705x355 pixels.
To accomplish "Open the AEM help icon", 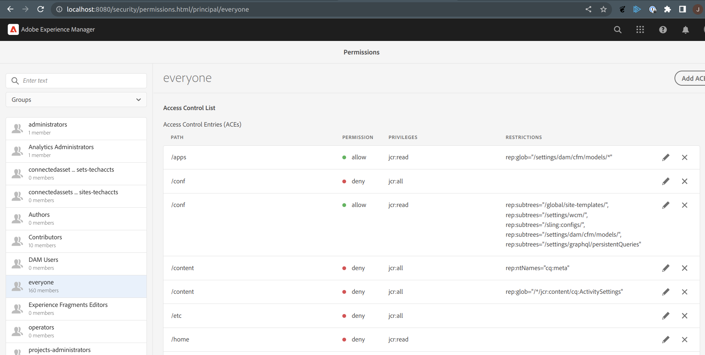I will tap(663, 30).
